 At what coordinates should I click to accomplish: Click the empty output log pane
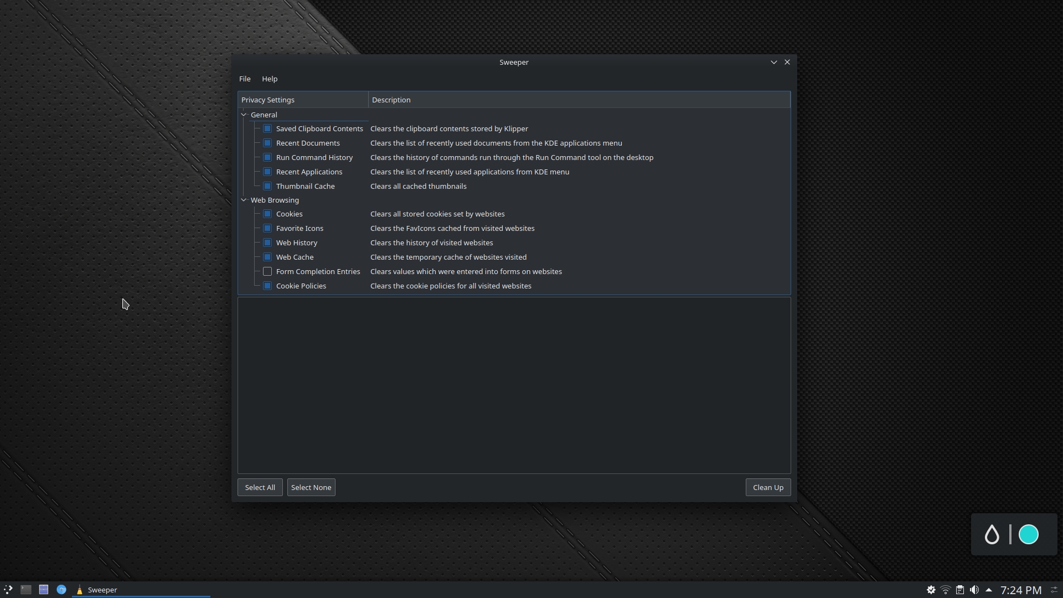514,385
